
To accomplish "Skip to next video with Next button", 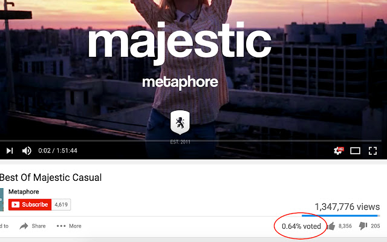I will click(10, 151).
